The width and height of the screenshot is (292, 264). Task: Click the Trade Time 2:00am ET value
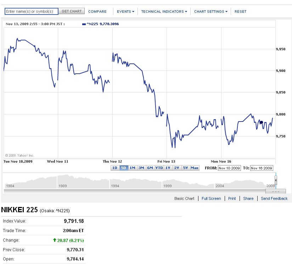[x=73, y=231]
